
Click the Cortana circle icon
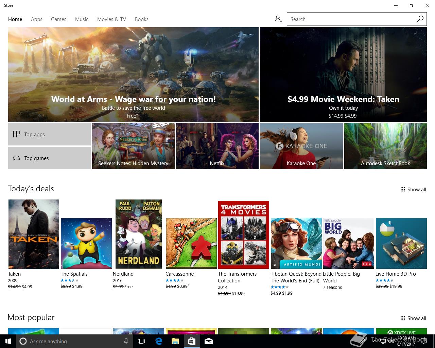[x=23, y=341]
